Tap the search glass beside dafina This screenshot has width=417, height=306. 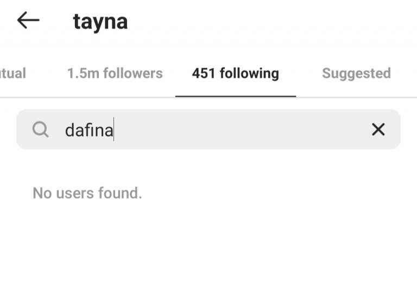pyautogui.click(x=40, y=129)
